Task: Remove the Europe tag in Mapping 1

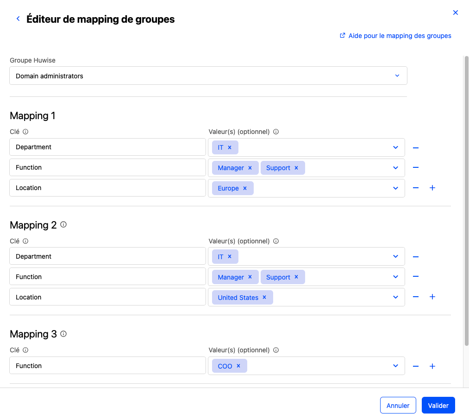Action: [x=245, y=188]
